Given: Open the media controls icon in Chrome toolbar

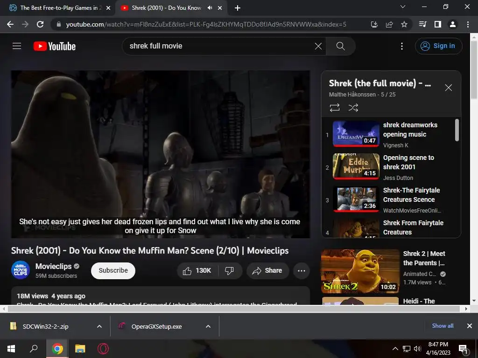Looking at the screenshot, I should coord(422,24).
